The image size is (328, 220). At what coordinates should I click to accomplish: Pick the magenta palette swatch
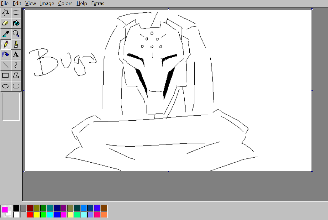point(63,215)
